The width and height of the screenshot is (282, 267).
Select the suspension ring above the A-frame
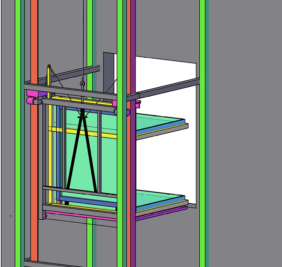pyautogui.click(x=82, y=84)
